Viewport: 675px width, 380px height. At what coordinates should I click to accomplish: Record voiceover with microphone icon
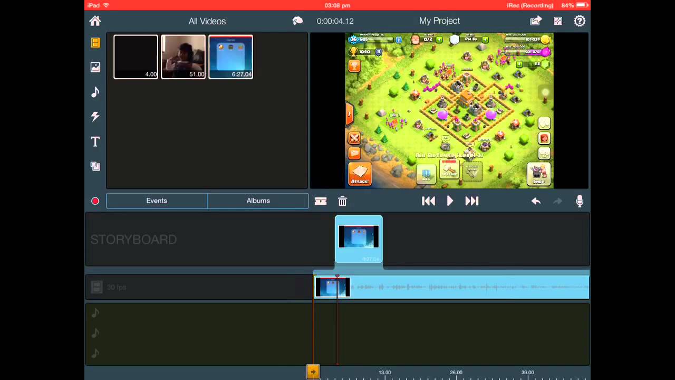[580, 201]
